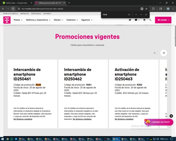176x141 pixels.
Task: Click the carousel next arrow
Action: point(164,53)
